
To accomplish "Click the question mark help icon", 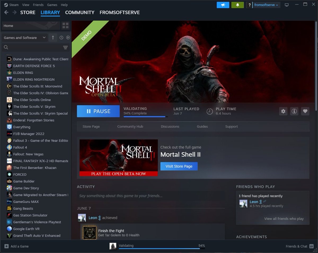I will [249, 5].
